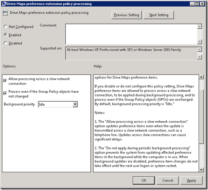The height and width of the screenshot is (190, 208).
Task: Click the Options: label
Action: coord(9,66)
